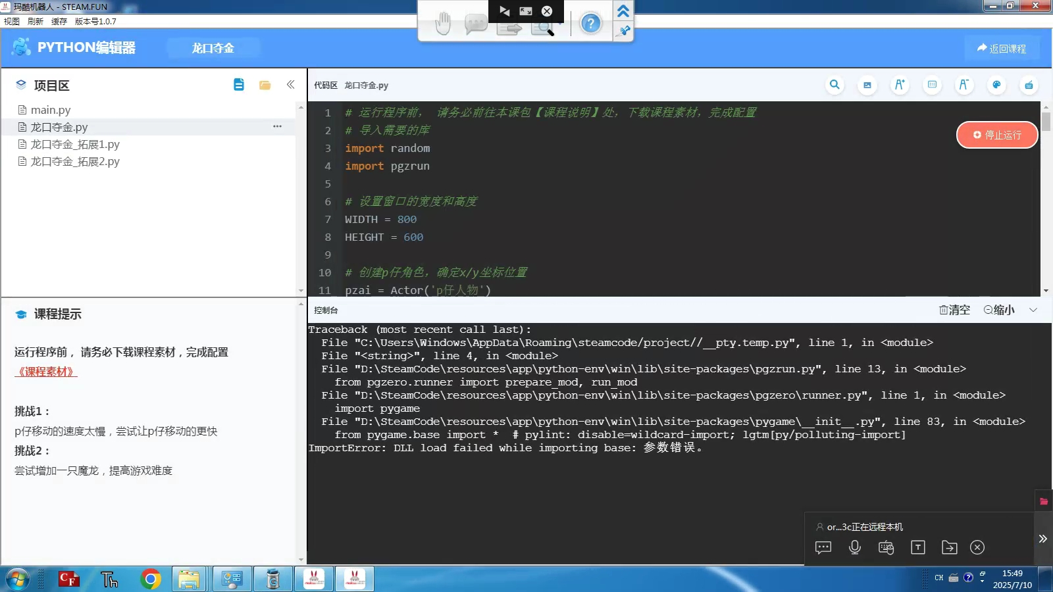Open the editor theme palette icon
This screenshot has width=1053, height=592.
[996, 85]
